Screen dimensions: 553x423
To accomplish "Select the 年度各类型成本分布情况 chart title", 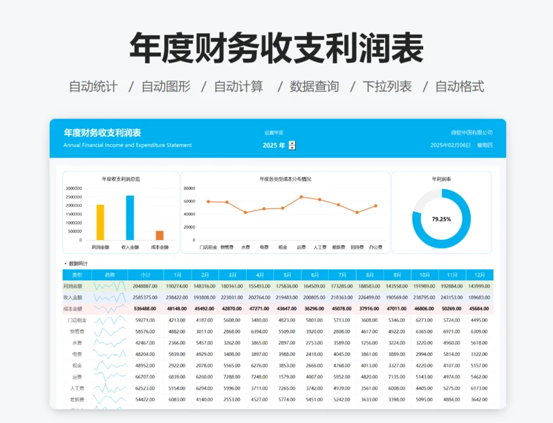I will tap(285, 179).
